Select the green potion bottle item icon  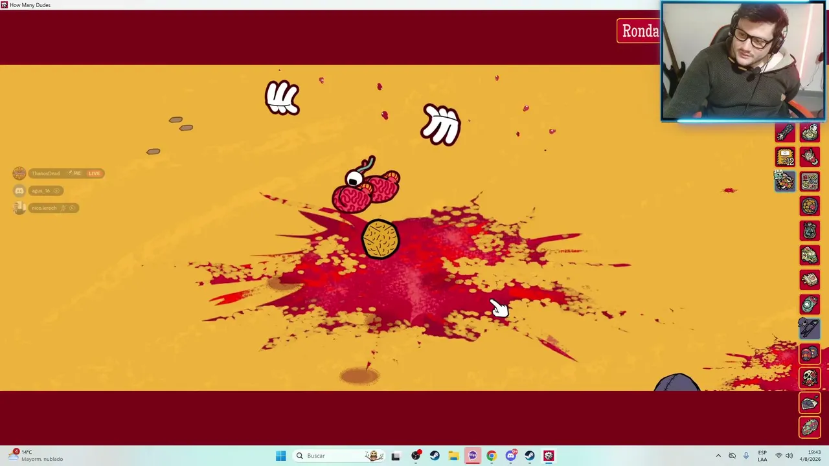tap(810, 231)
